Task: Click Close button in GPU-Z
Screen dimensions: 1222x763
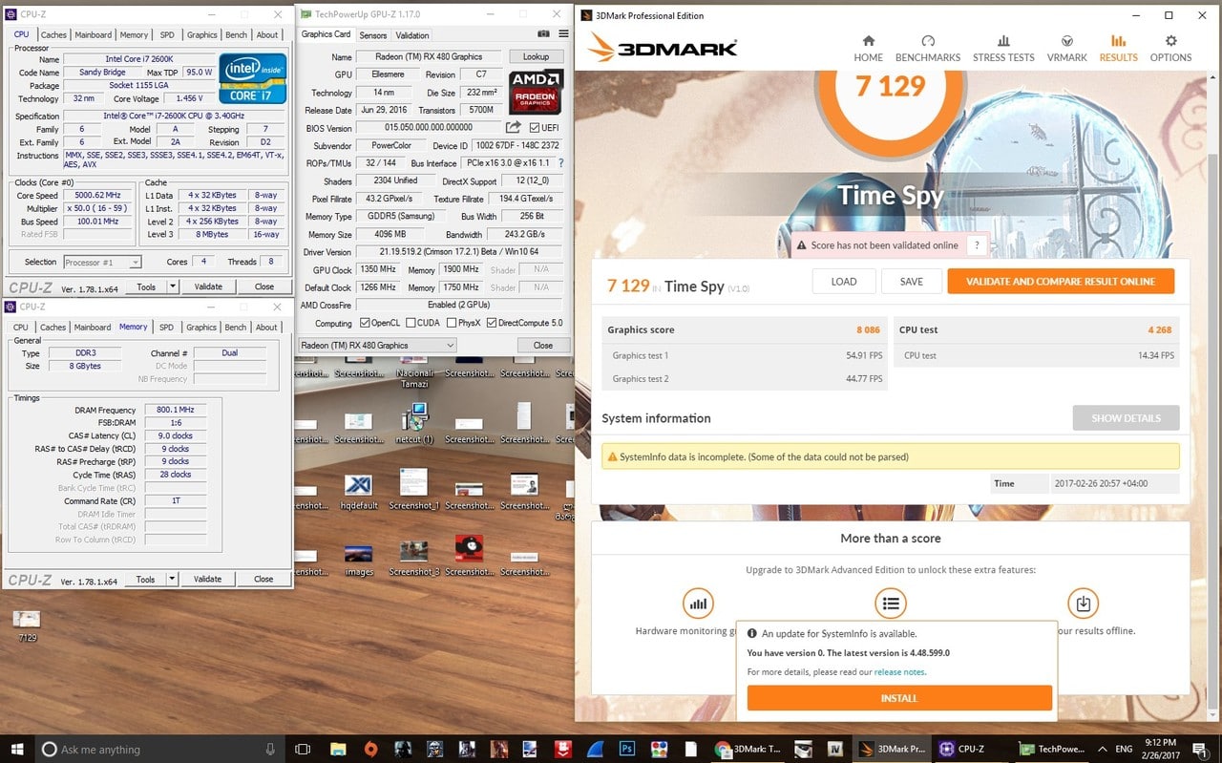Action: 543,345
